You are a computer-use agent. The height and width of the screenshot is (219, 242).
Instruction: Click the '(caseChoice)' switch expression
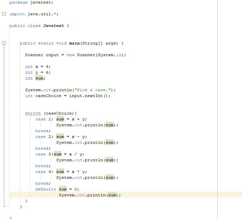59,114
